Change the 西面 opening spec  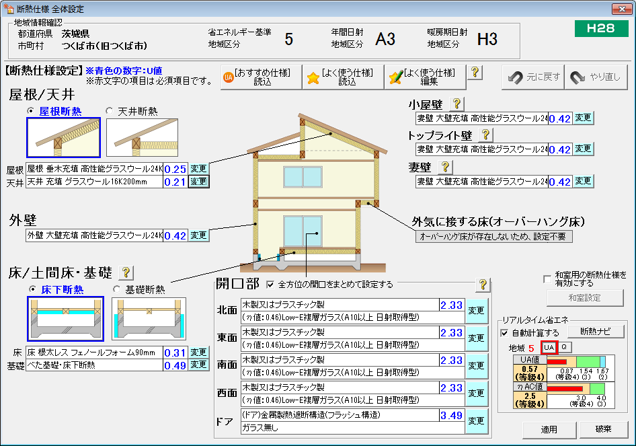click(x=476, y=394)
